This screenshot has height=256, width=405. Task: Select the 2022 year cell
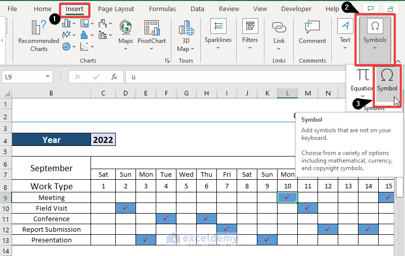point(103,139)
